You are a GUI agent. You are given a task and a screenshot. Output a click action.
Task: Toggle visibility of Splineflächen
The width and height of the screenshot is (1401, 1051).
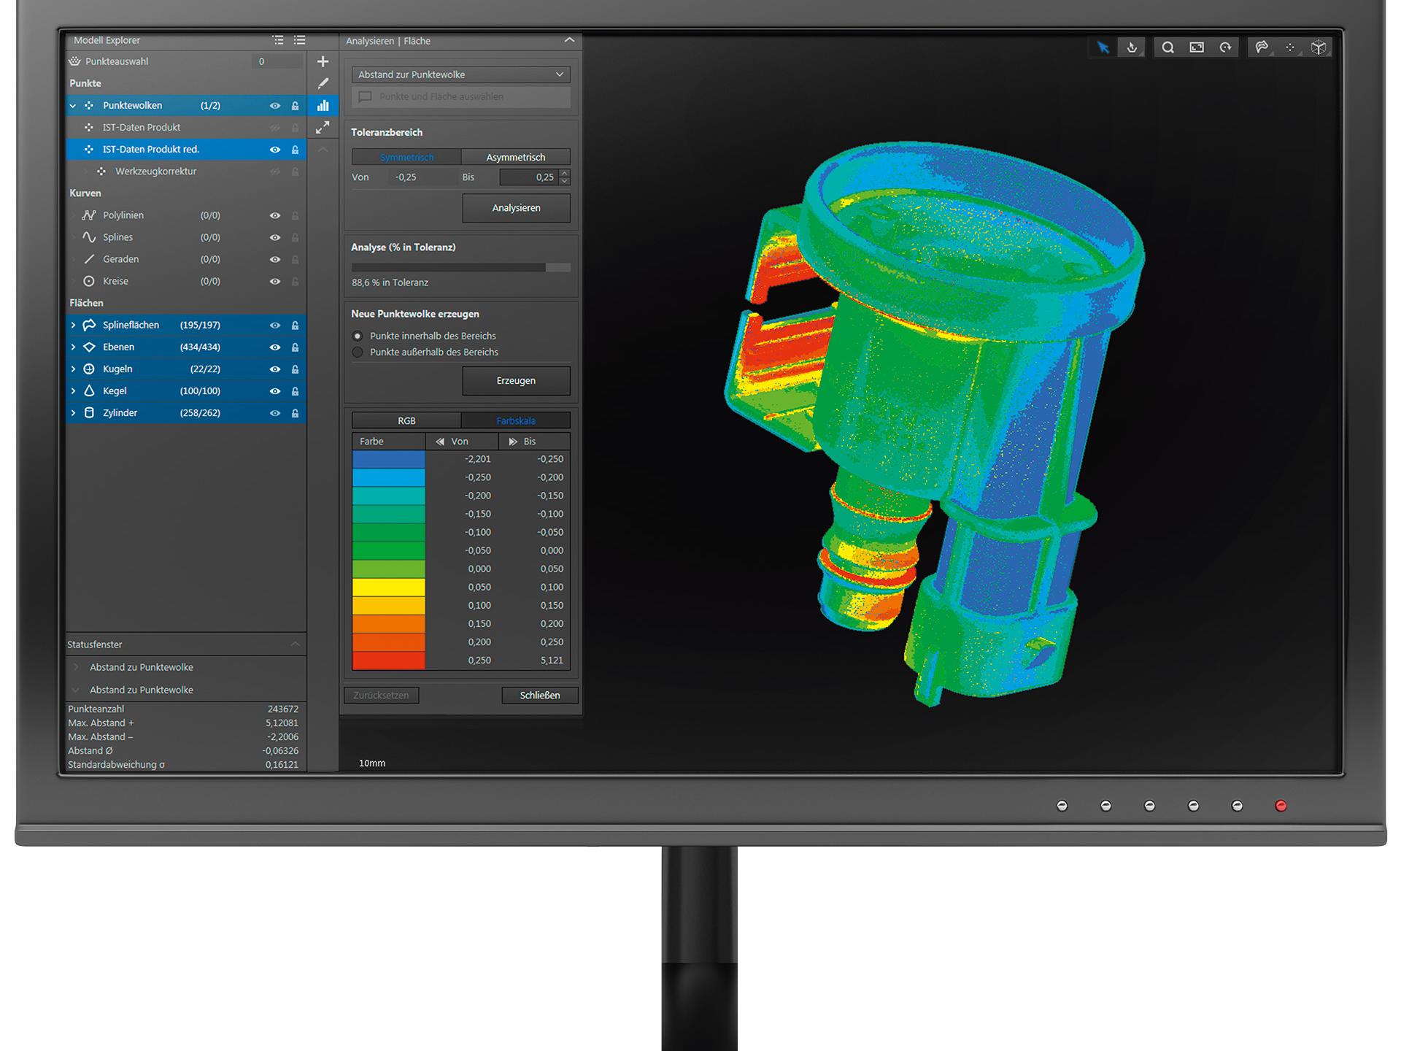pos(275,326)
